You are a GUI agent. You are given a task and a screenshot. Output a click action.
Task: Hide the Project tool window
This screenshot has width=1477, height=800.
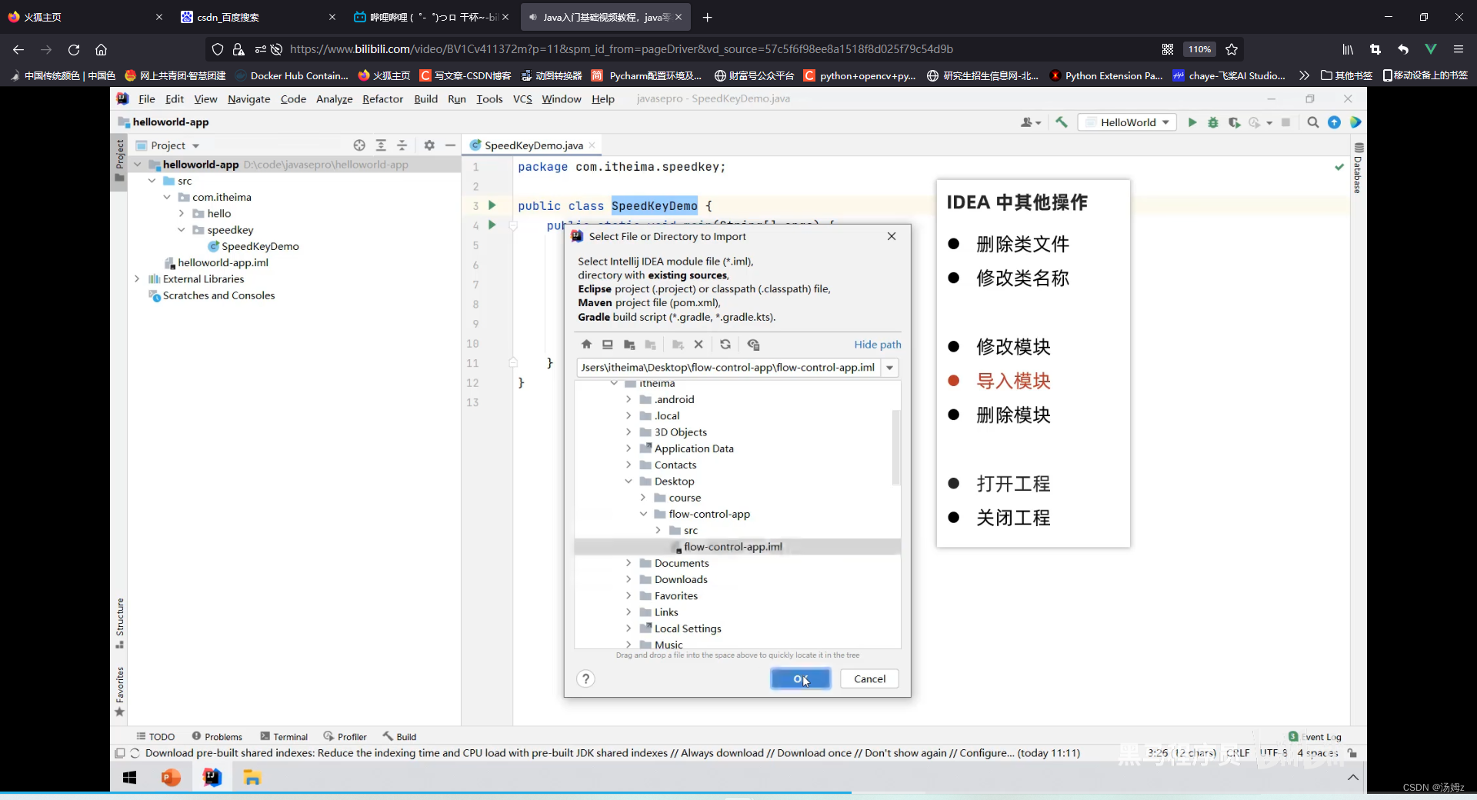click(450, 145)
